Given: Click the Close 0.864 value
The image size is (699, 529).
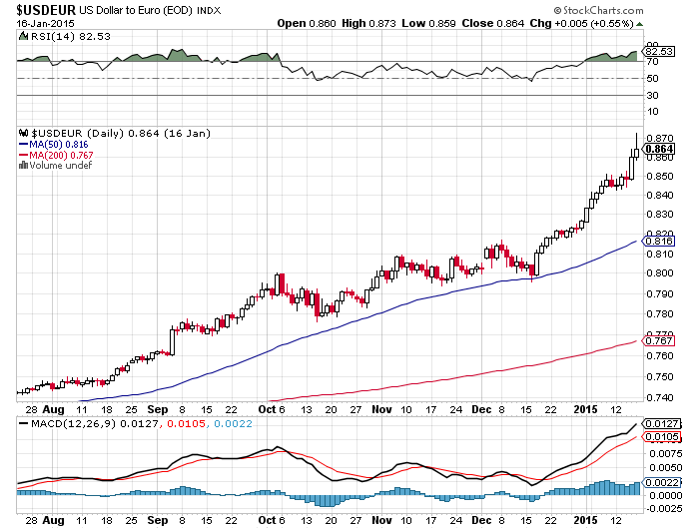Looking at the screenshot, I should click(x=492, y=24).
